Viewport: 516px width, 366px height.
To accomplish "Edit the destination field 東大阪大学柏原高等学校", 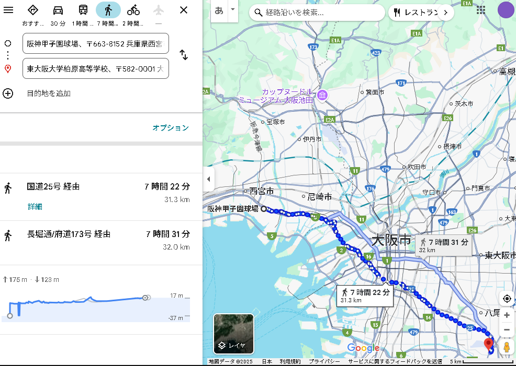I will 96,68.
